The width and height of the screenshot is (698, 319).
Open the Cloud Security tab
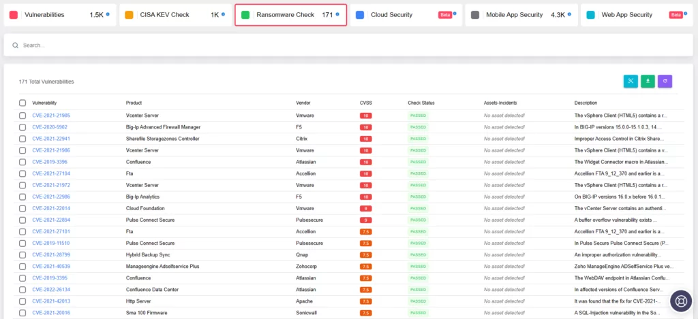click(406, 15)
